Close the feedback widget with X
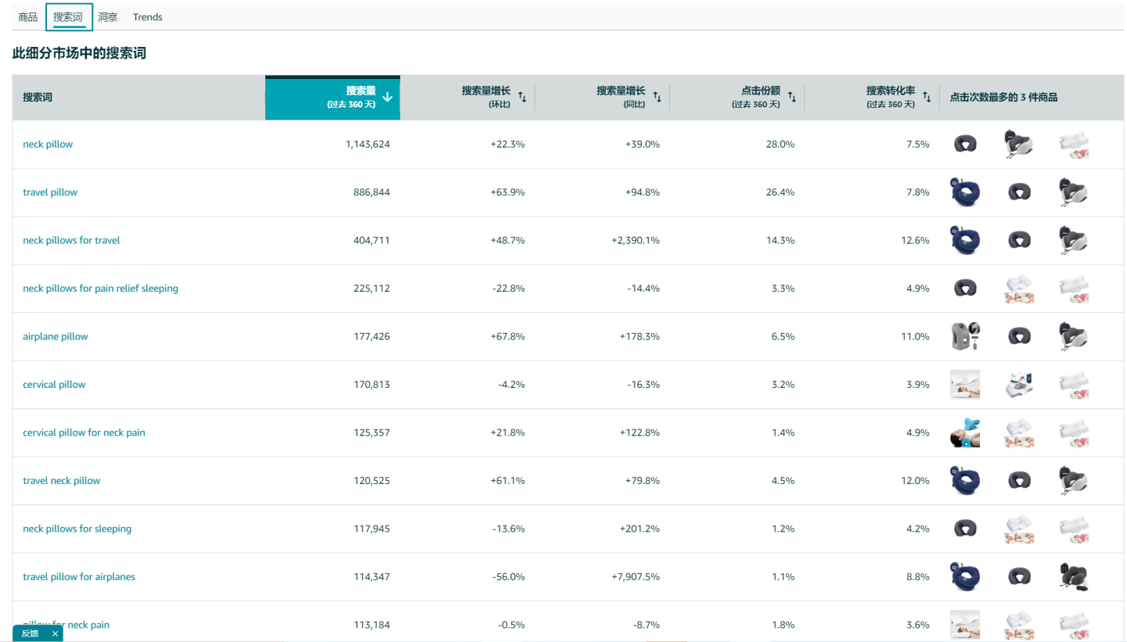The width and height of the screenshot is (1127, 642). tap(55, 633)
